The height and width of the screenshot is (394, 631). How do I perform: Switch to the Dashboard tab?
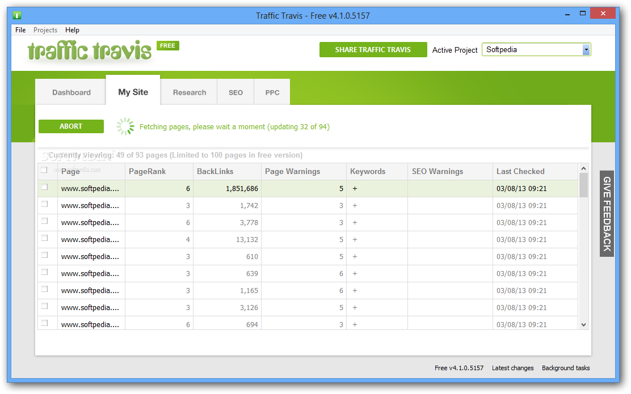[x=71, y=92]
